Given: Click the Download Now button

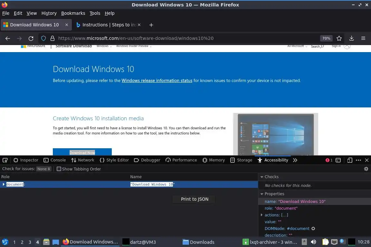Looking at the screenshot, I should 82,152.
